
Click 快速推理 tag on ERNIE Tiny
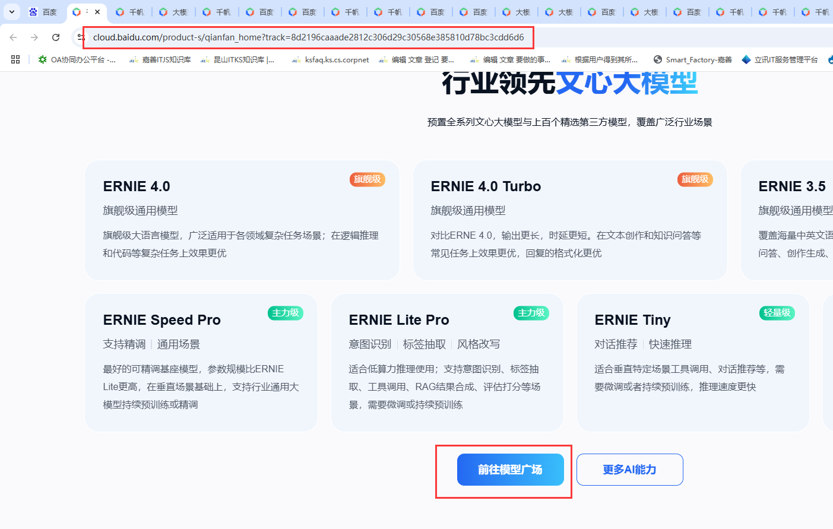[x=670, y=344]
